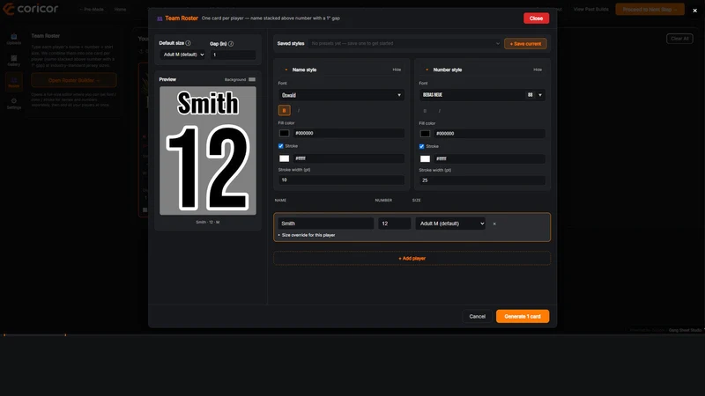705x396 pixels.
Task: Click Number style fill hex #000000 field
Action: point(489,134)
